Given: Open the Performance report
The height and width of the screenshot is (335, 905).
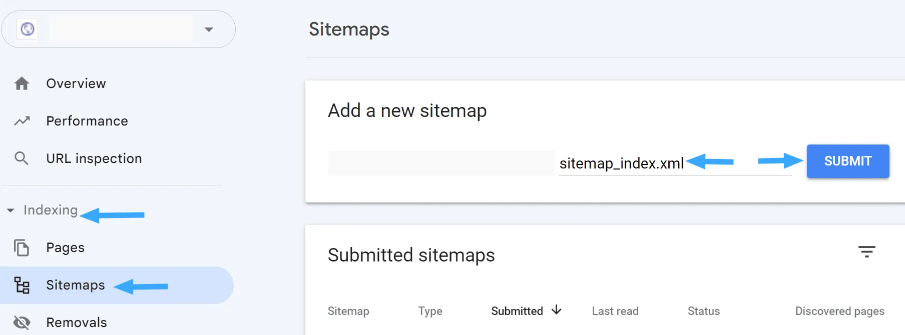Looking at the screenshot, I should click(87, 120).
